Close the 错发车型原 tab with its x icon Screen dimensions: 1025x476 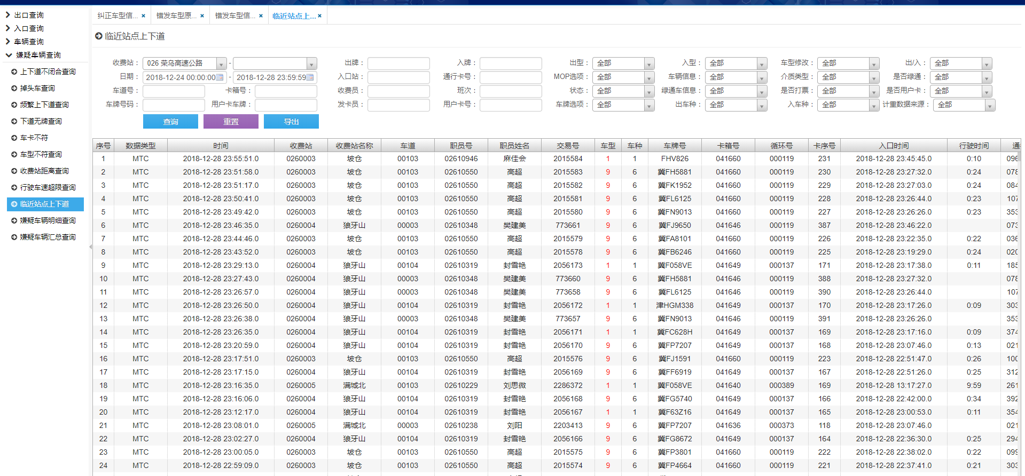pyautogui.click(x=202, y=16)
